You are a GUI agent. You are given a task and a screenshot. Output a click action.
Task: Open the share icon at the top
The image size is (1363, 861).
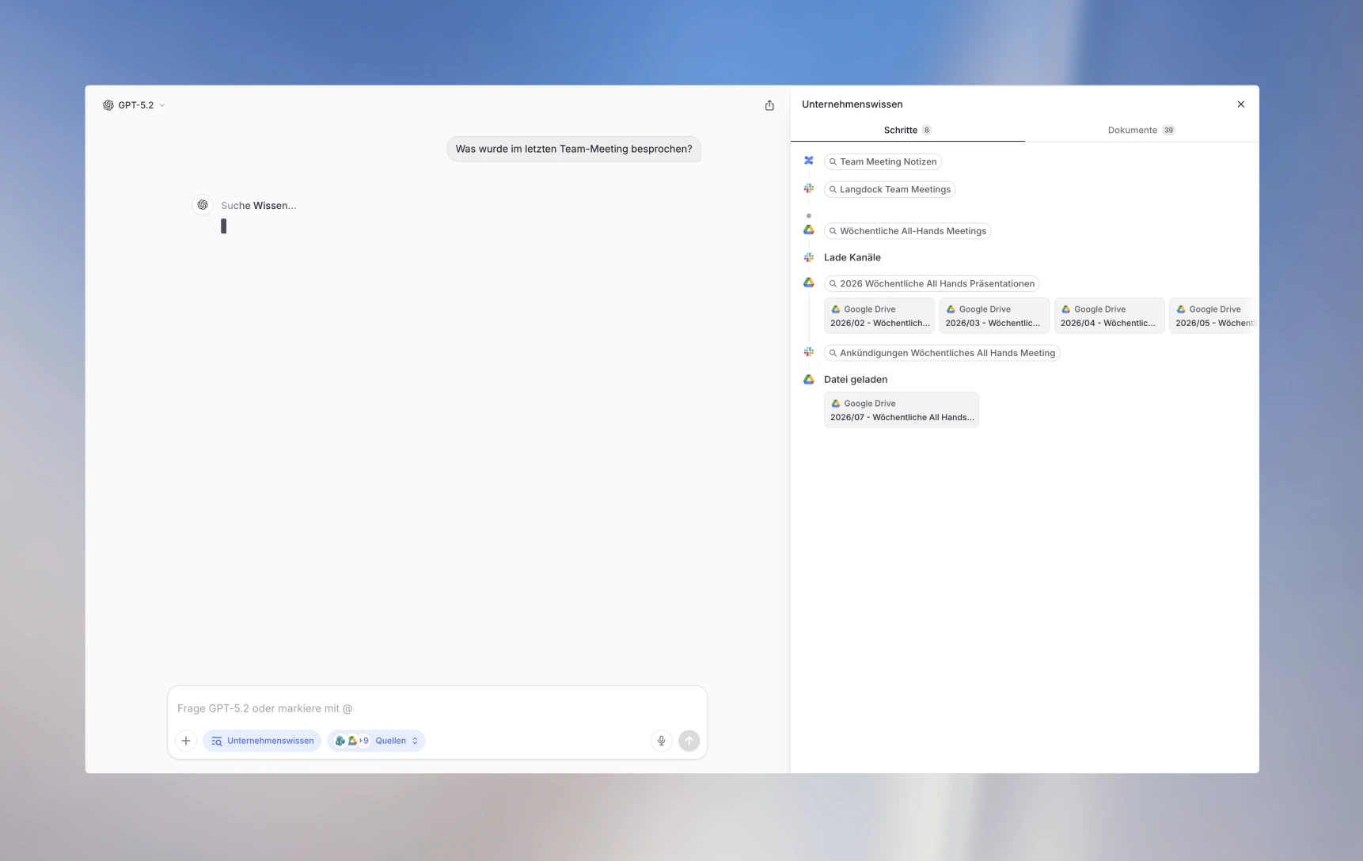(769, 104)
